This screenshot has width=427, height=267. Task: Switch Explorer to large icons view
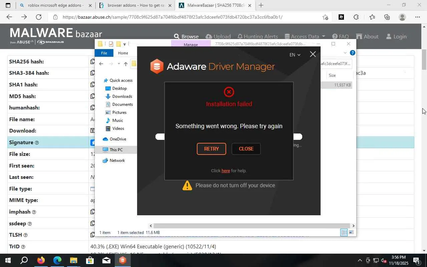click(351, 233)
